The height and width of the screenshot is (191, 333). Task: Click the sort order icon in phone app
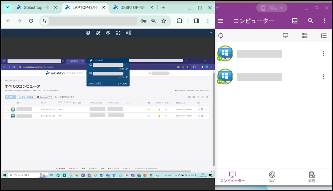click(324, 36)
